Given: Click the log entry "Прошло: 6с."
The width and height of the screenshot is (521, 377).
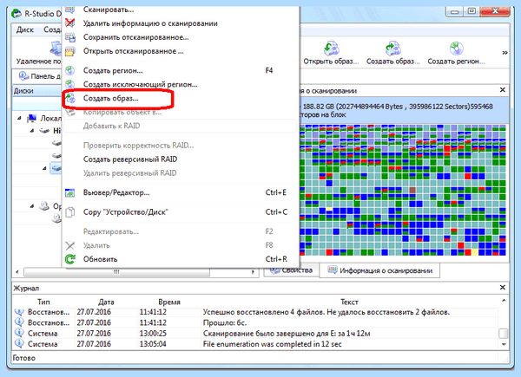Looking at the screenshot, I should (x=225, y=322).
